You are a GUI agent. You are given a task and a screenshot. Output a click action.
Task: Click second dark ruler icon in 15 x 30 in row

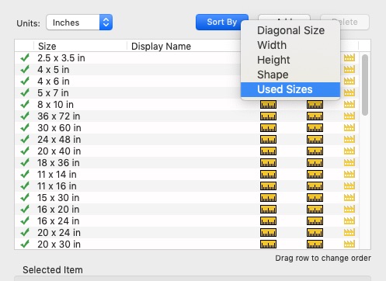[x=315, y=198]
